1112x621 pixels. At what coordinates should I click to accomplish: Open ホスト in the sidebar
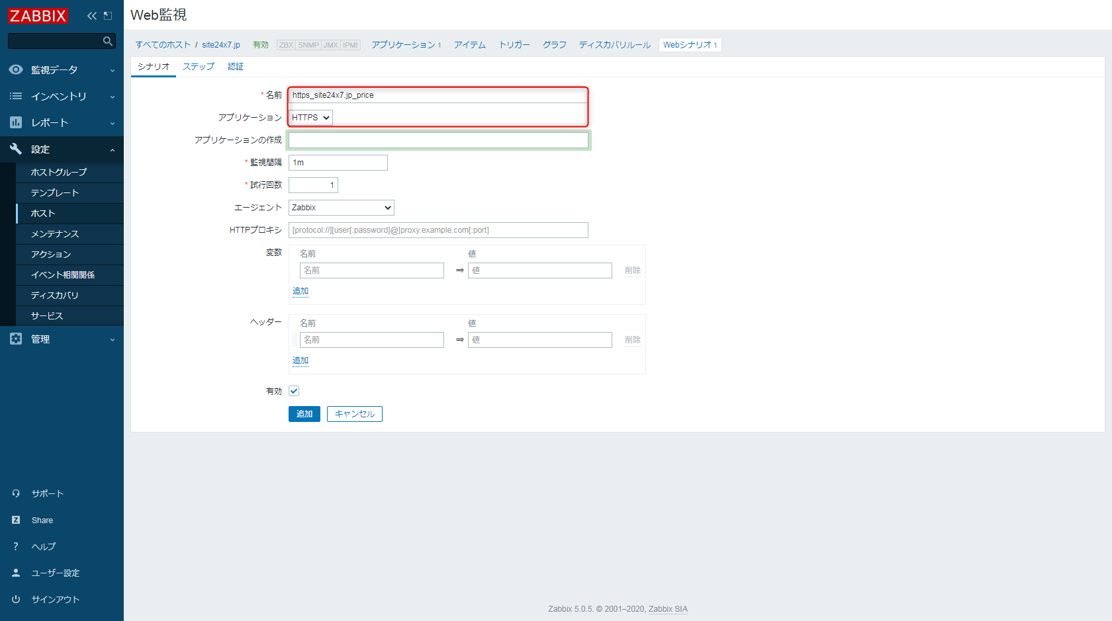click(69, 213)
